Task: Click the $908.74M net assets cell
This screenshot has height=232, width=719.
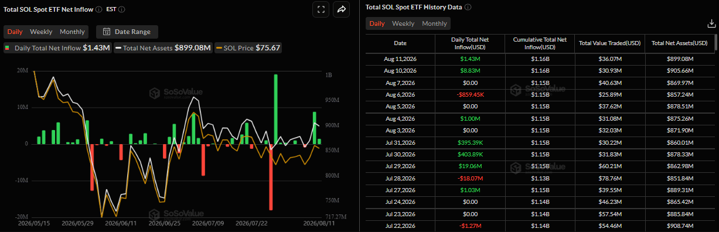Action: coord(680,226)
